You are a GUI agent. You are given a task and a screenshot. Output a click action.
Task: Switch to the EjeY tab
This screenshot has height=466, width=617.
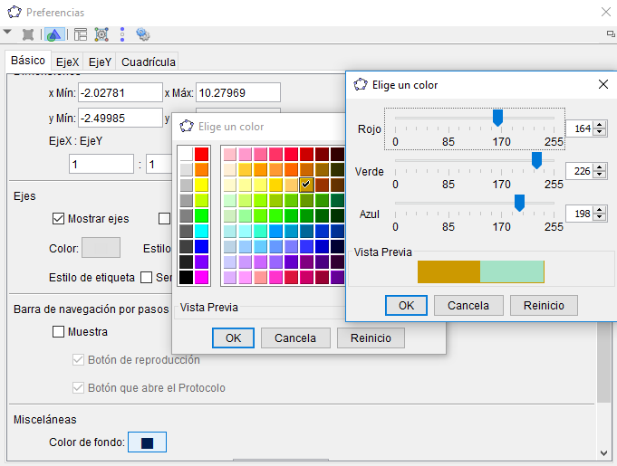click(x=100, y=62)
